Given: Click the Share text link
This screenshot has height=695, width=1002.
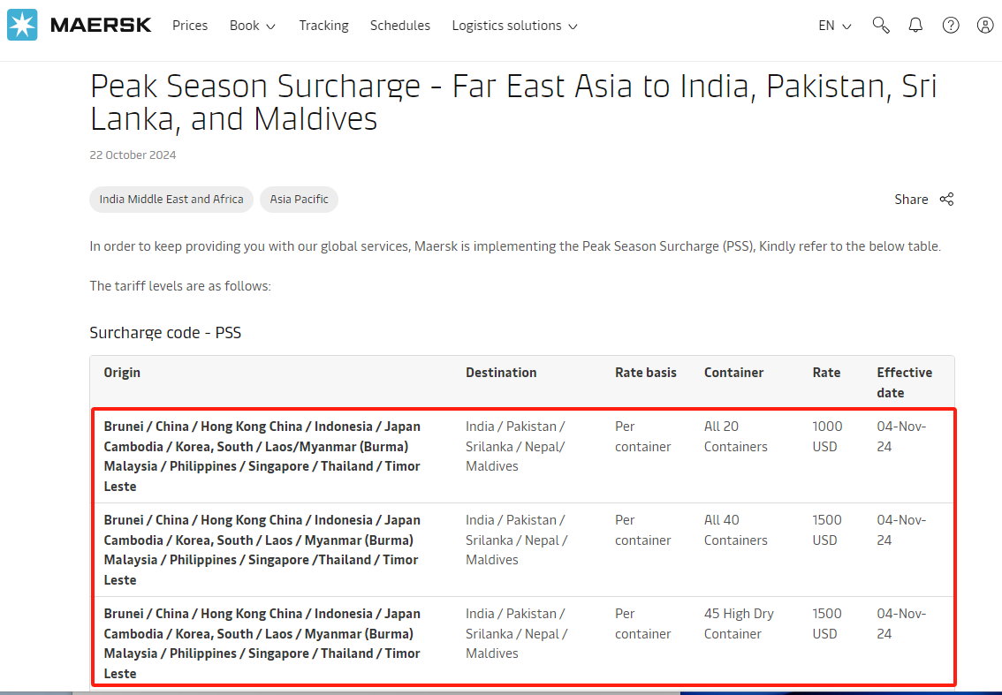Looking at the screenshot, I should pos(911,200).
